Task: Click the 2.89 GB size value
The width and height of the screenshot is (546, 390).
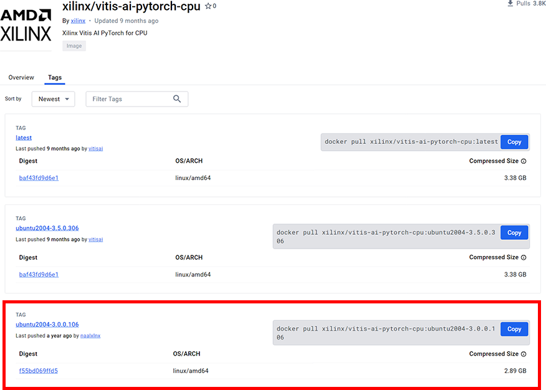Action: pos(515,371)
